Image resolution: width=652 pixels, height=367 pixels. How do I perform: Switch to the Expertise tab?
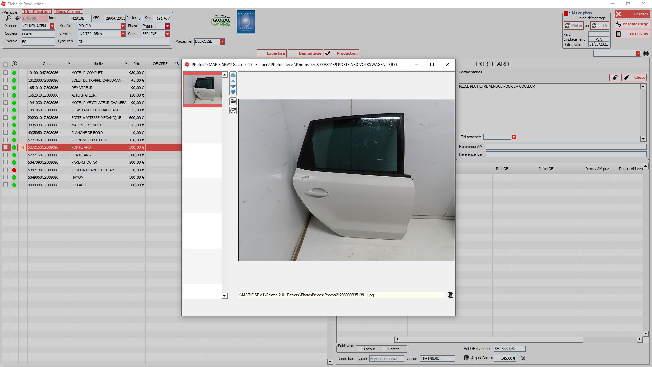(x=272, y=53)
